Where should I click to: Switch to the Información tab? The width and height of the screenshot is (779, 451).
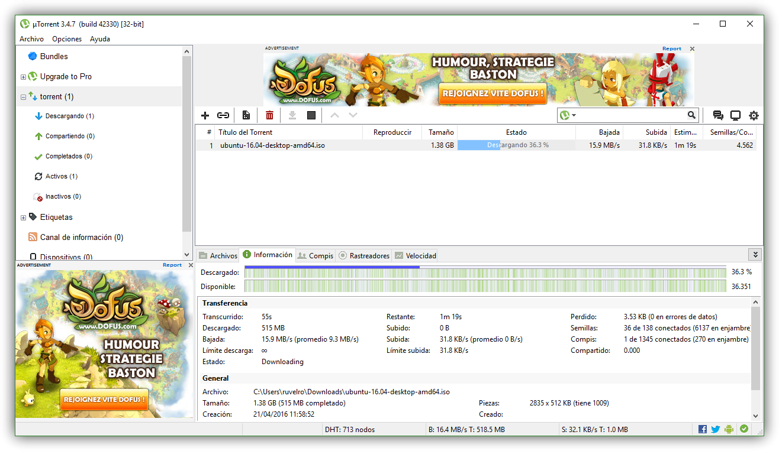tap(268, 255)
